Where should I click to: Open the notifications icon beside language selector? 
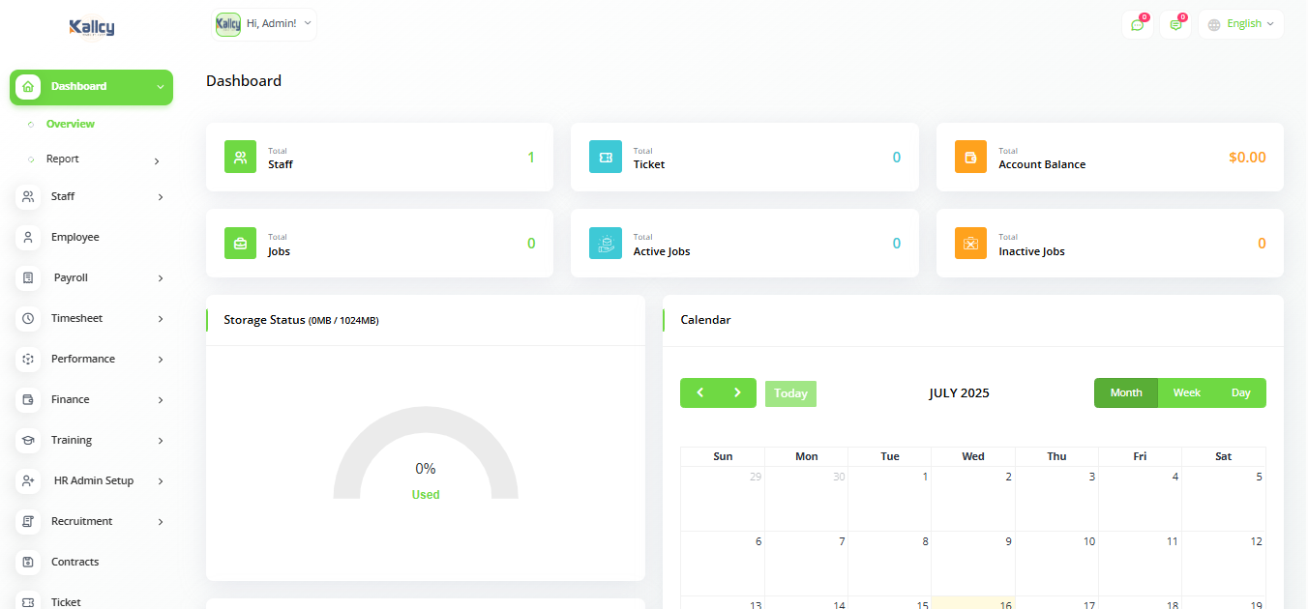1175,24
